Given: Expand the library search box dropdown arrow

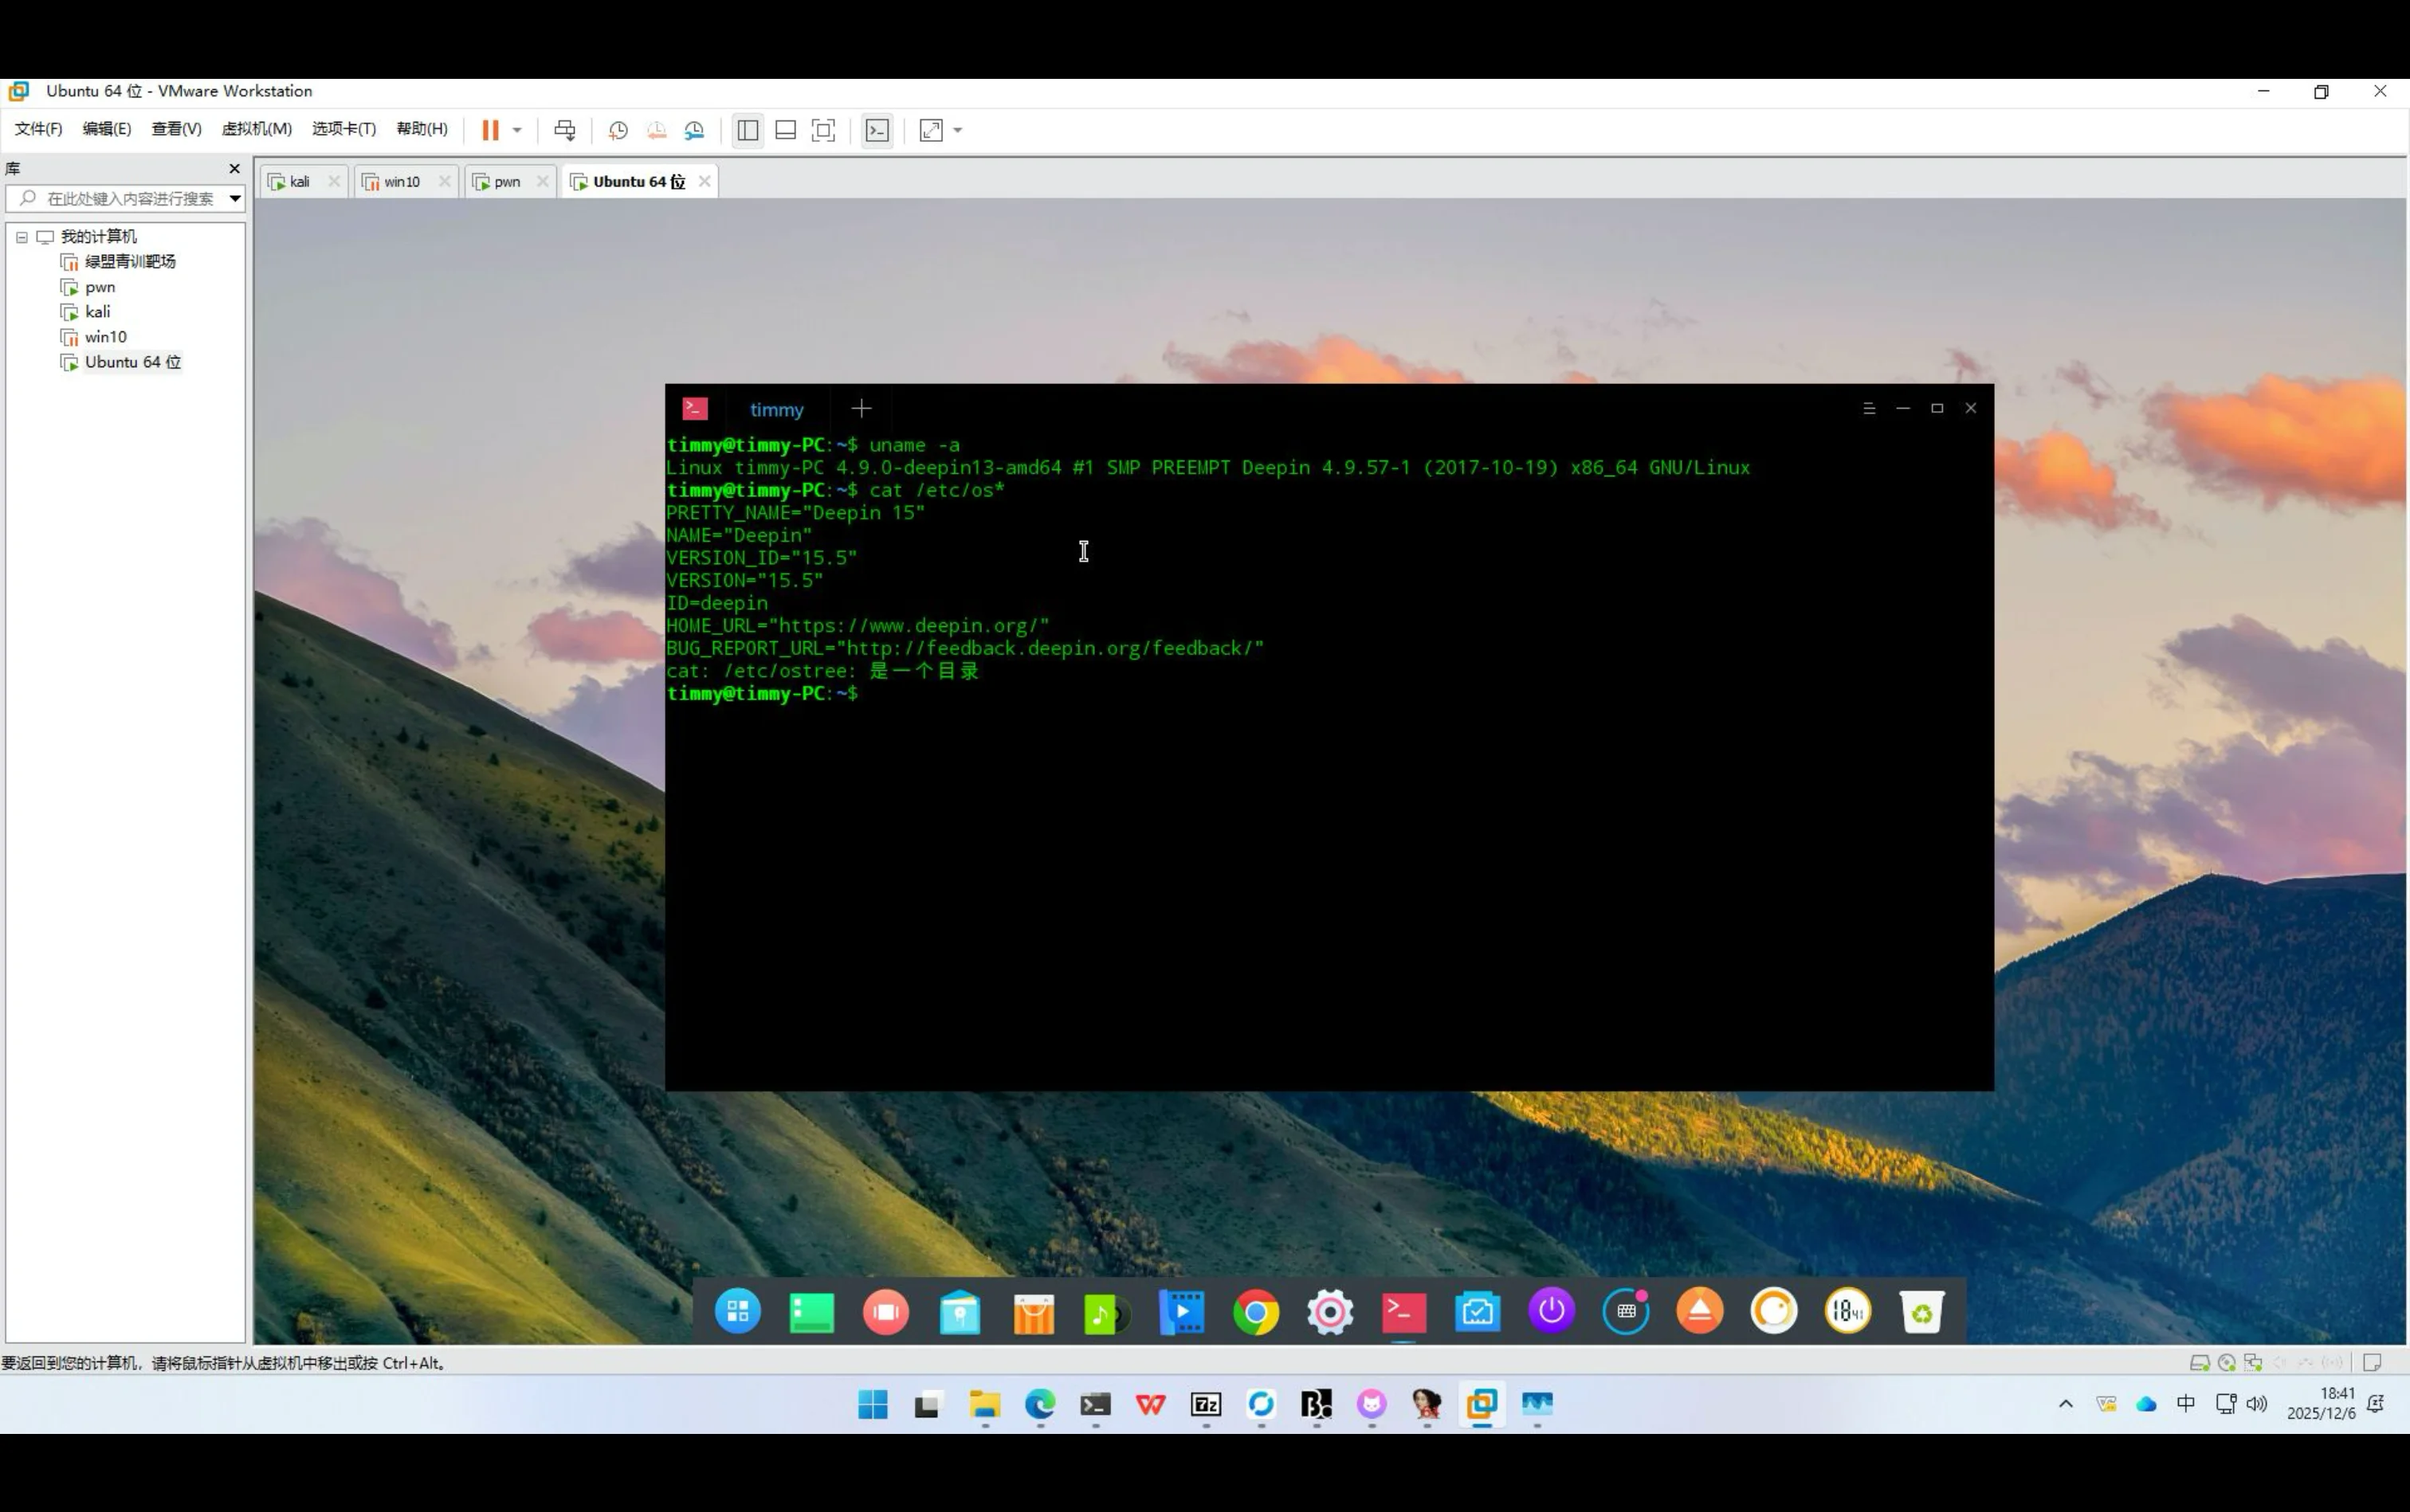Looking at the screenshot, I should 234,198.
